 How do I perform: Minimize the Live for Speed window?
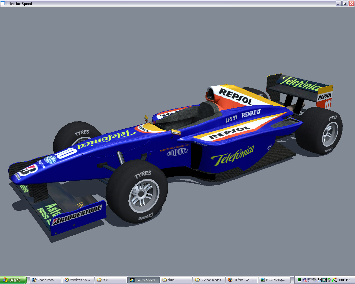[339, 3]
